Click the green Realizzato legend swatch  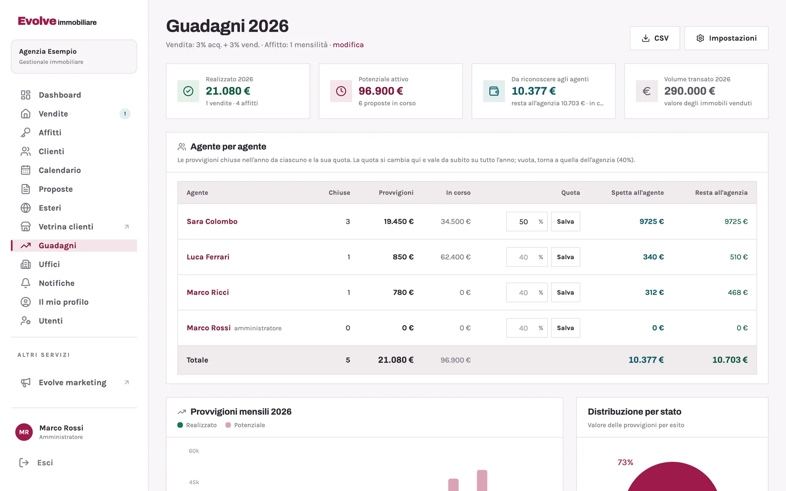(x=180, y=425)
